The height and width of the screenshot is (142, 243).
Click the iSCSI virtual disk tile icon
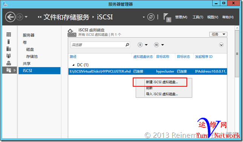pyautogui.click(x=72, y=33)
